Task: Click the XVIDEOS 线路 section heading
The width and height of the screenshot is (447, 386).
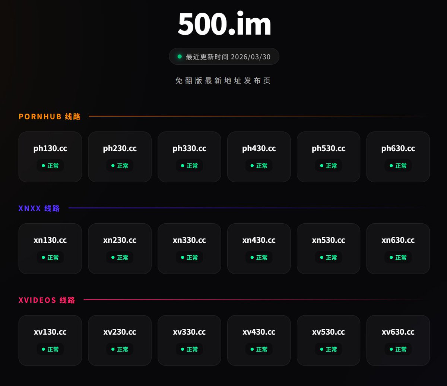Action: 47,300
